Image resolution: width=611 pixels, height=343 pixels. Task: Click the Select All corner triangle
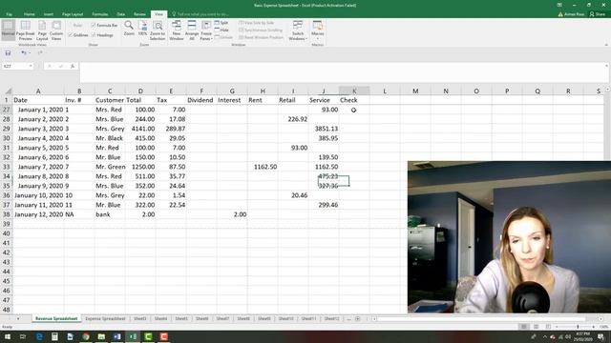[x=8, y=91]
